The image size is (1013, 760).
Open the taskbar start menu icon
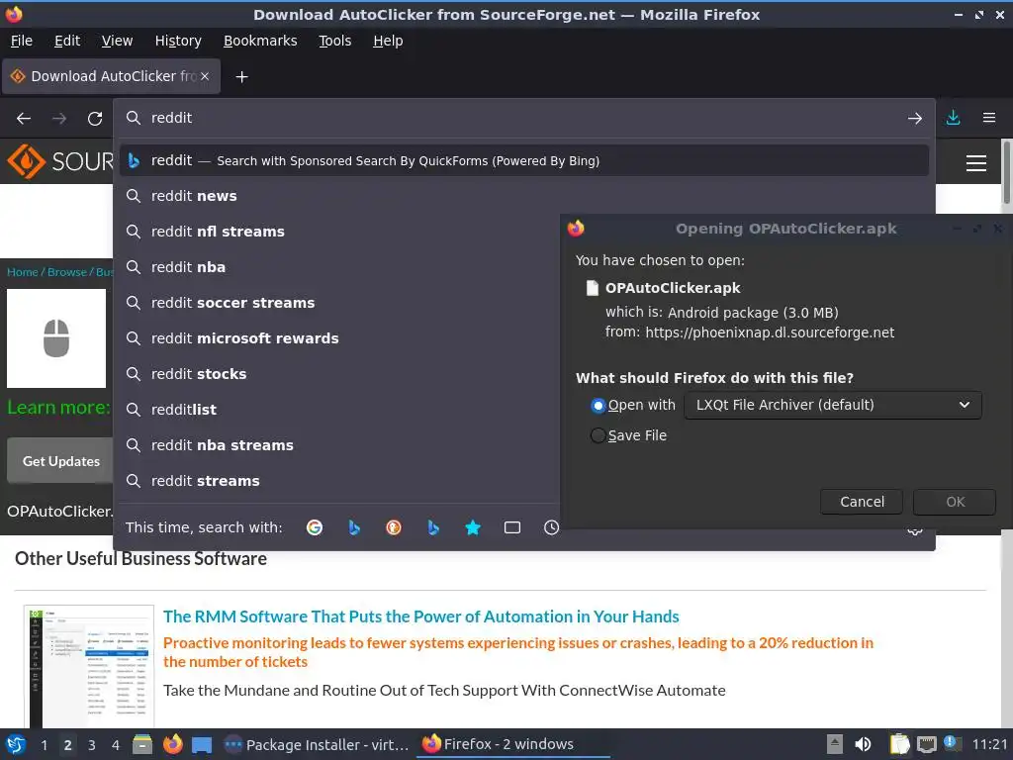pos(16,744)
